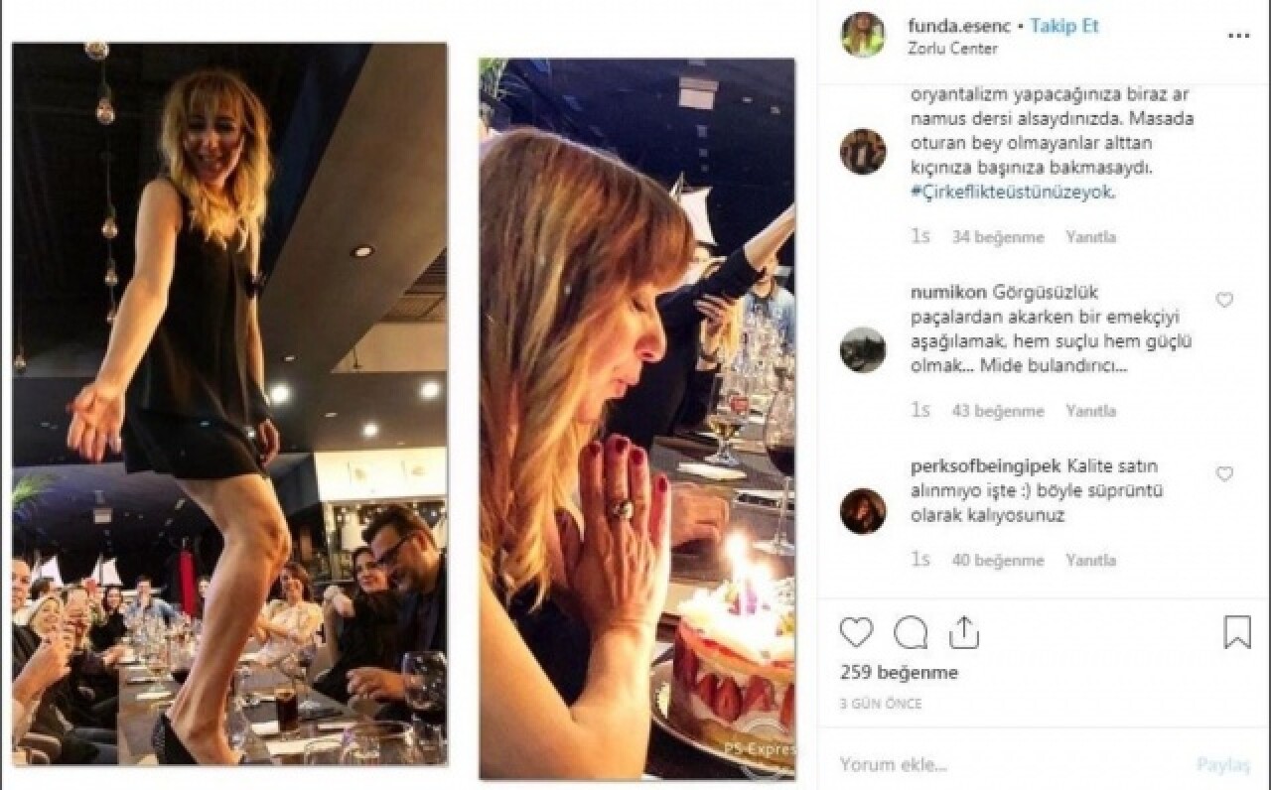Open the three-dot more options menu
Image resolution: width=1271 pixels, height=790 pixels.
coord(1238,36)
